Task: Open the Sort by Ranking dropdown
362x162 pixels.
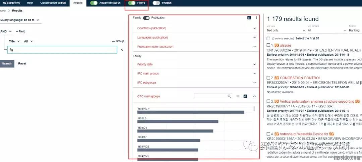Action: click(355, 30)
